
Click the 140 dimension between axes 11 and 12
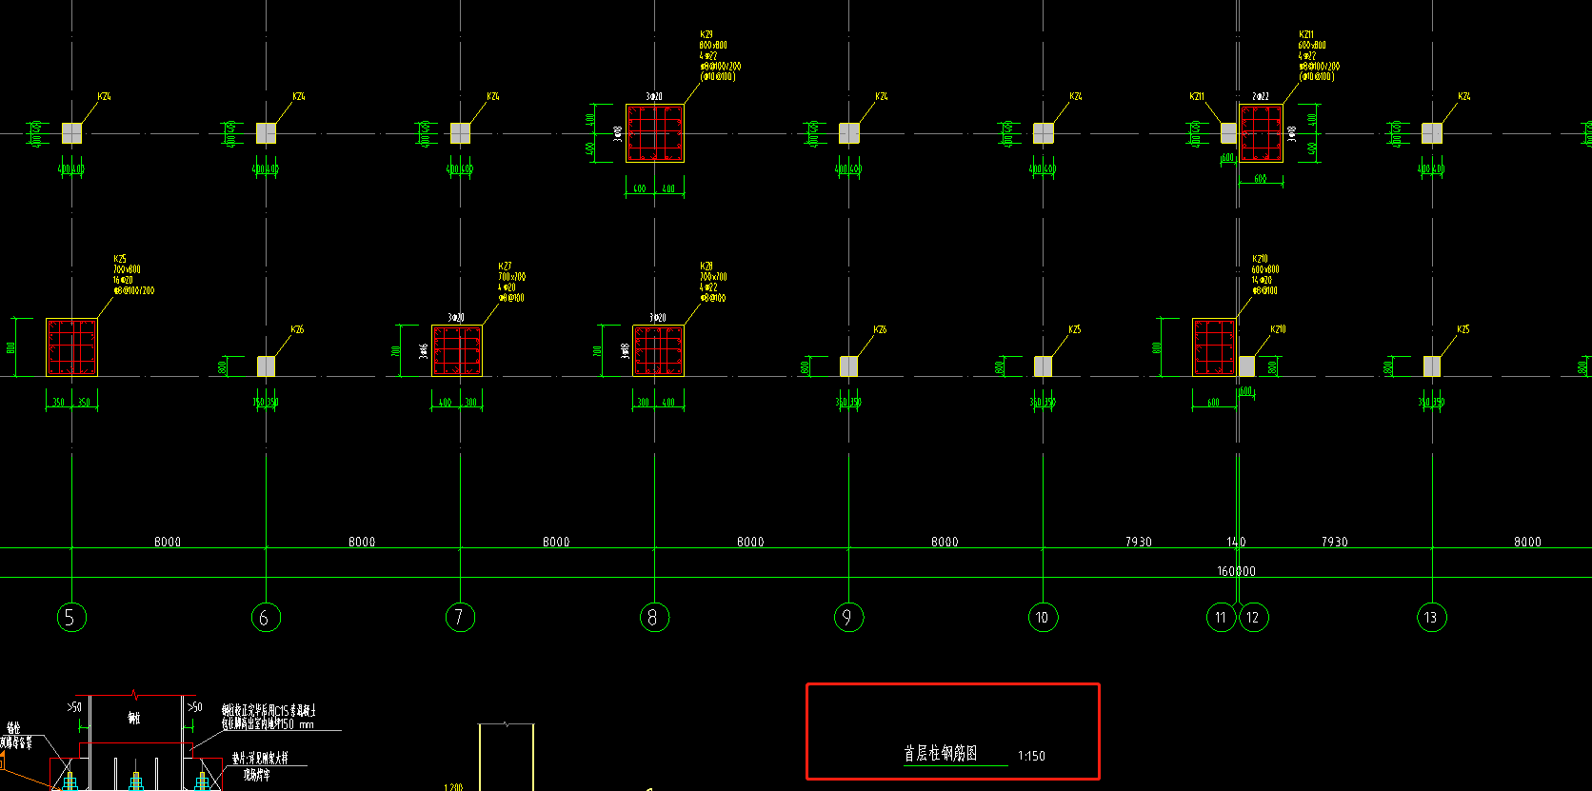coord(1236,542)
